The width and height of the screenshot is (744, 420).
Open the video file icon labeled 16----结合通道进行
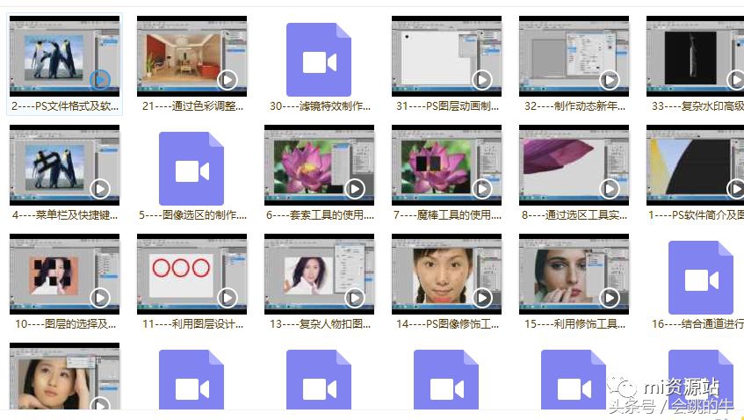(701, 278)
